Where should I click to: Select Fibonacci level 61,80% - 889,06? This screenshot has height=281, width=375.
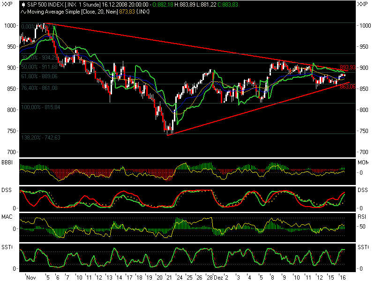coord(39,76)
